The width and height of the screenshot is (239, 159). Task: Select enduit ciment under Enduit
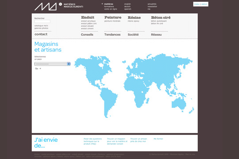pos(87,28)
